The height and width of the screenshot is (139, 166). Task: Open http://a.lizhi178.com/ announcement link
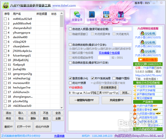pos(148,75)
